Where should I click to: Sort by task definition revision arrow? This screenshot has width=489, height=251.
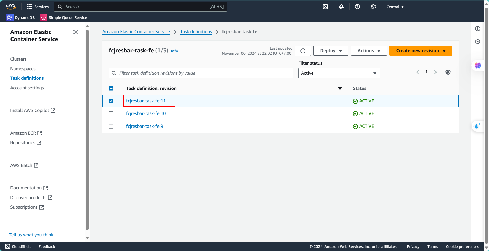pyautogui.click(x=340, y=88)
